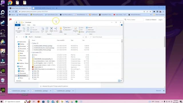The image size is (183, 103).
Task: Click Copy path in the ribbon
Action: coord(34,30)
